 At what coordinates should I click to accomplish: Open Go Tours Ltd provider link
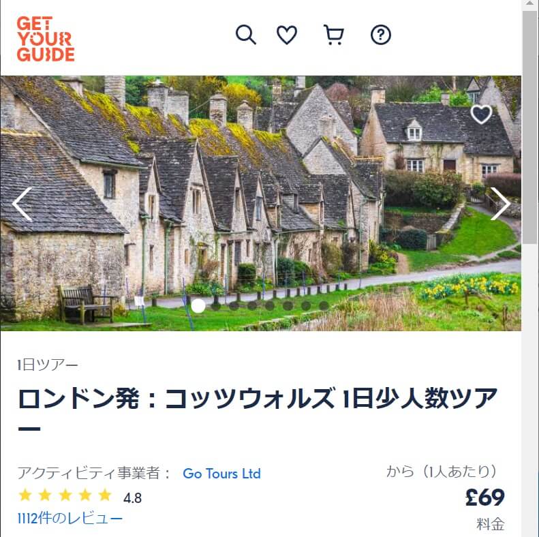pos(221,474)
